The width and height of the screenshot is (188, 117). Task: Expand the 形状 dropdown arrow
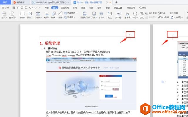point(56,18)
